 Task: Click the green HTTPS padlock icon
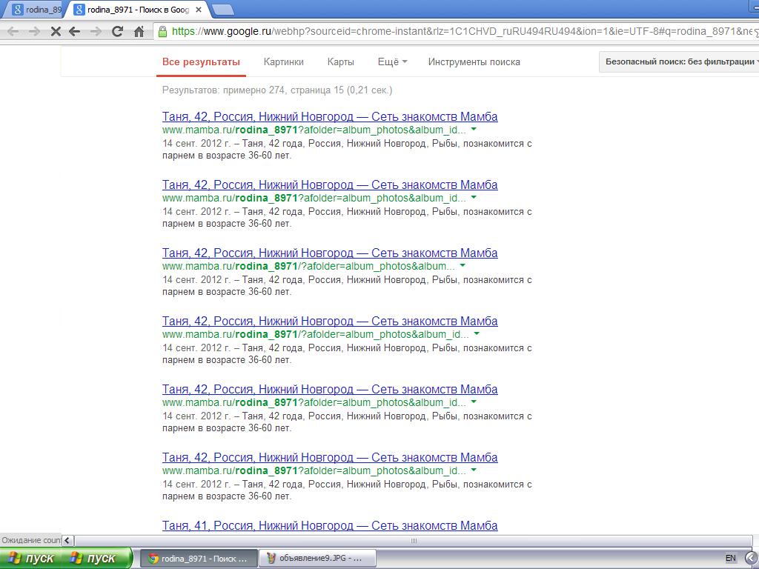(x=162, y=31)
